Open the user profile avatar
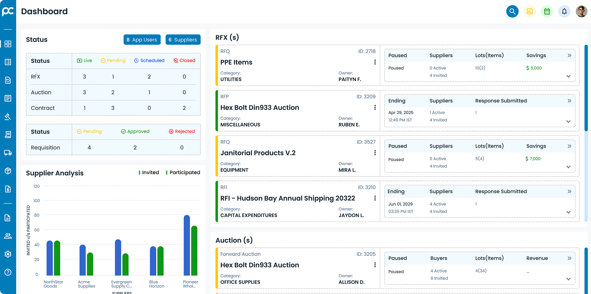The image size is (591, 294). [x=581, y=11]
